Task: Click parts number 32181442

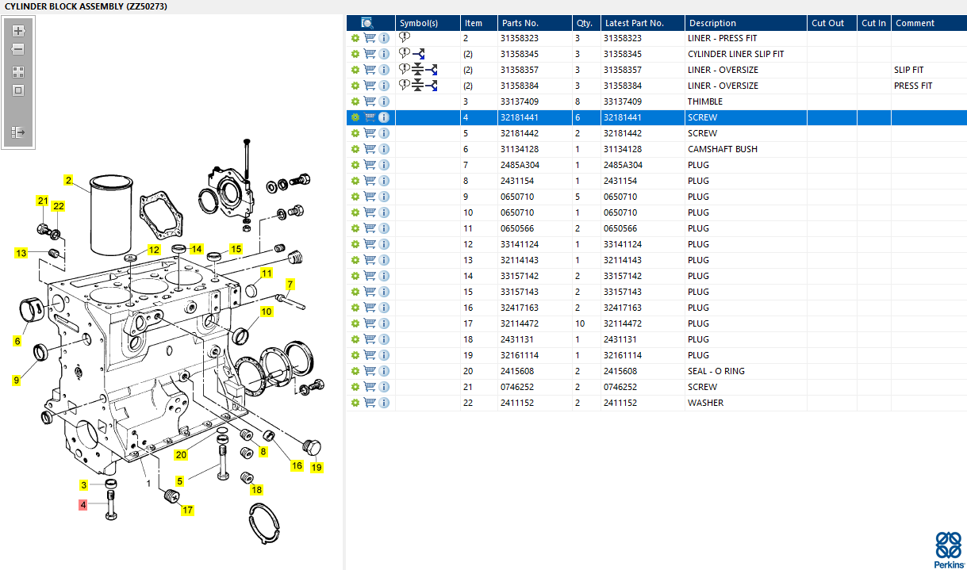Action: point(520,133)
